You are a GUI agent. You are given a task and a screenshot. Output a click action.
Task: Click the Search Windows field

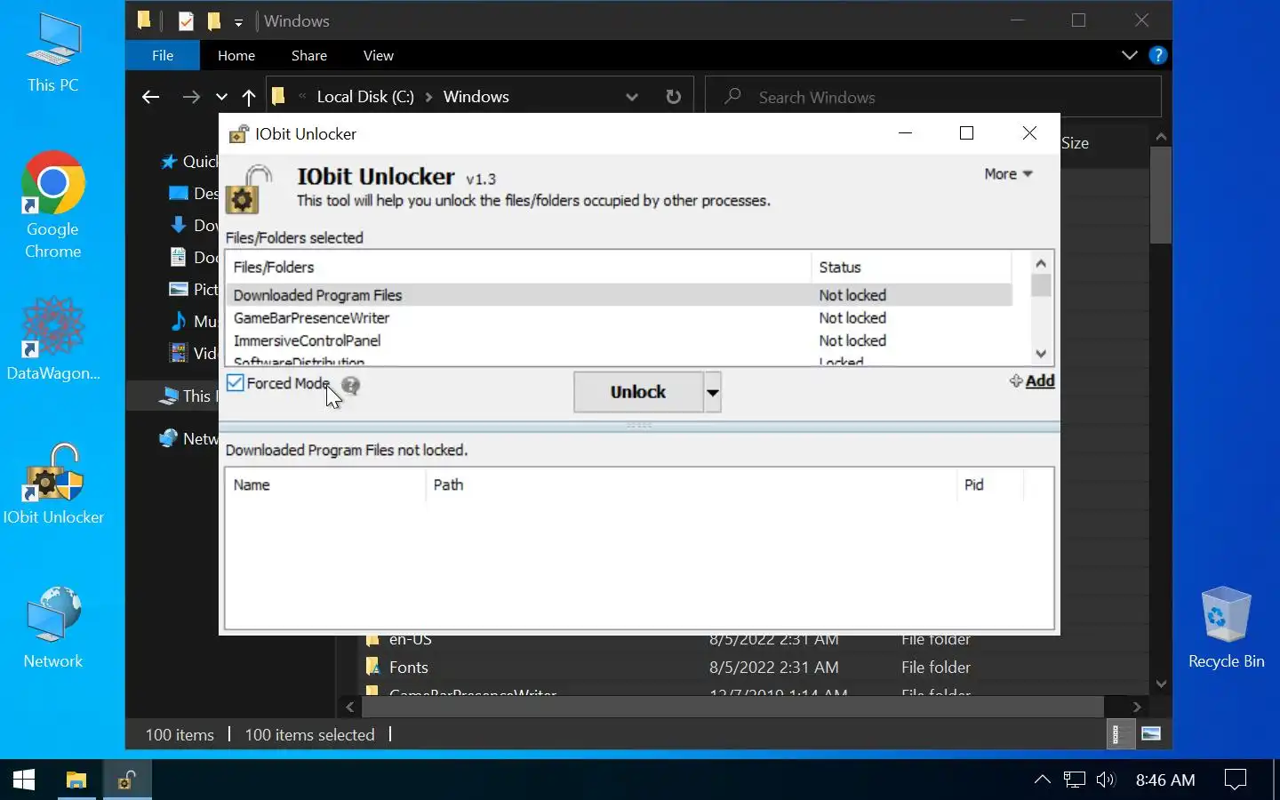pos(933,97)
